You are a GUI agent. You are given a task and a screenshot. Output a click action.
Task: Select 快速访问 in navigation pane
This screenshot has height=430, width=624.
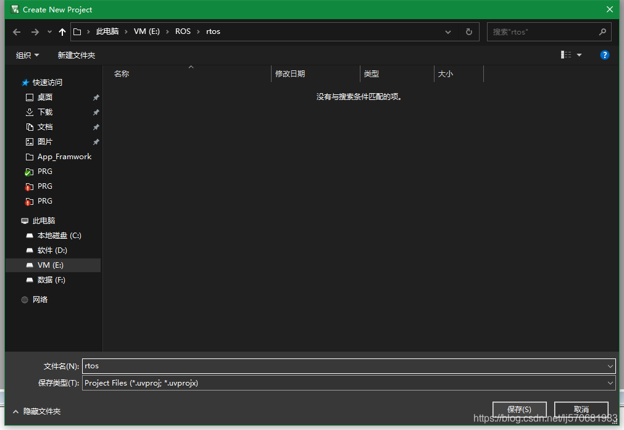click(48, 82)
